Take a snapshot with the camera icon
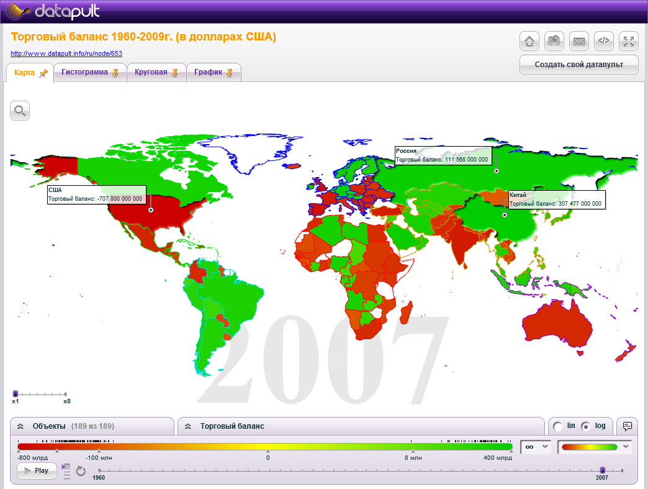 [554, 42]
